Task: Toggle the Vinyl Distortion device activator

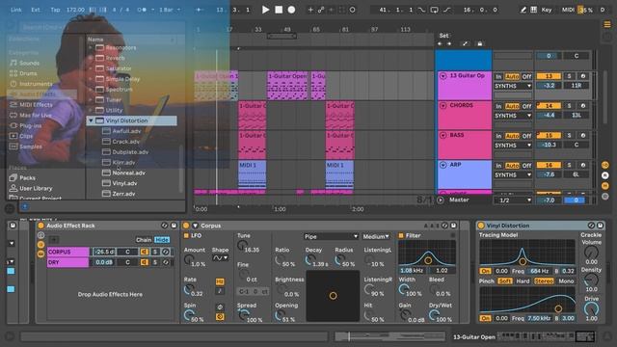Action: pyautogui.click(x=481, y=226)
